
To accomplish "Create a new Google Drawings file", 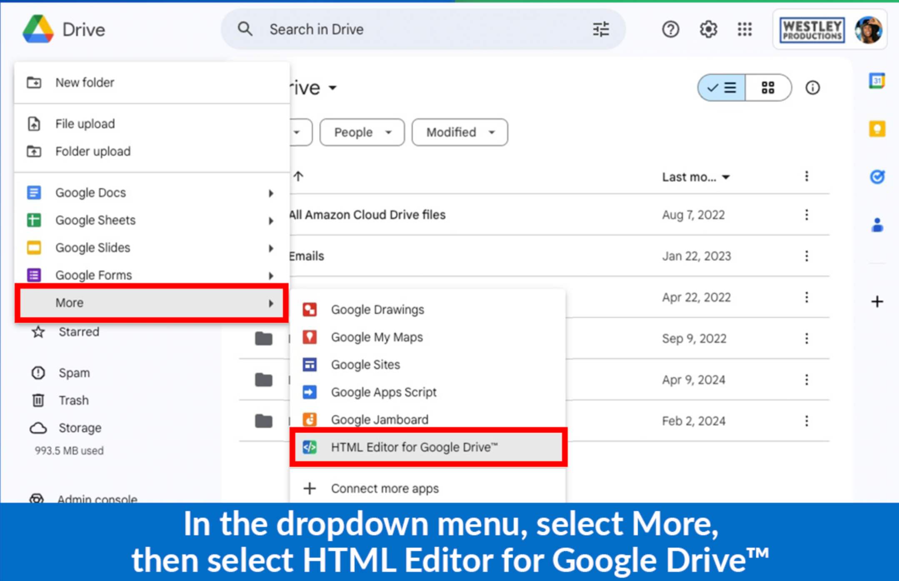I will pyautogui.click(x=428, y=309).
